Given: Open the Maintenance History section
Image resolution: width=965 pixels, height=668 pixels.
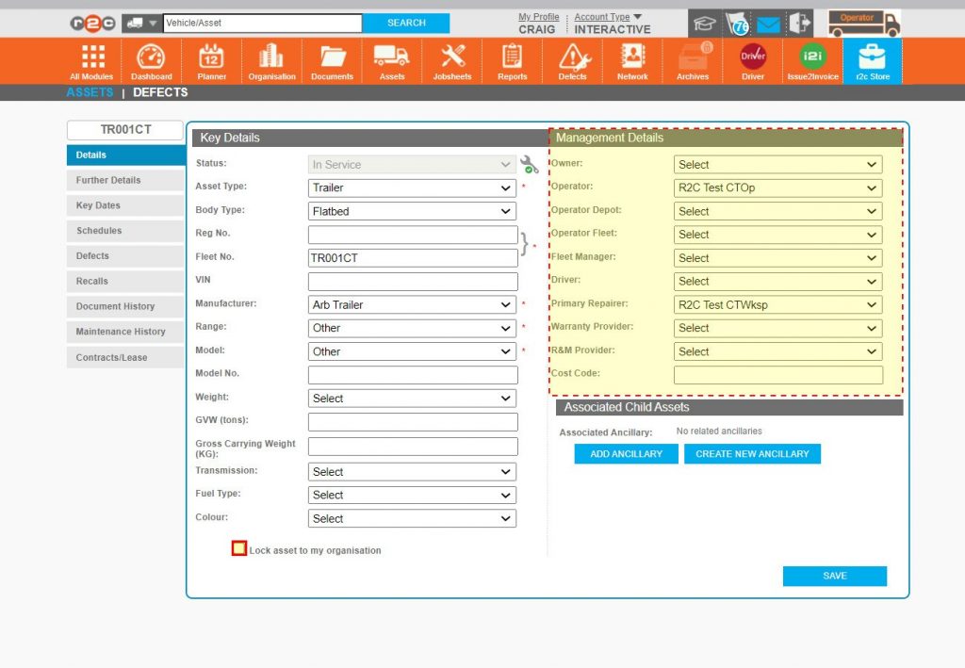Looking at the screenshot, I should pos(125,332).
